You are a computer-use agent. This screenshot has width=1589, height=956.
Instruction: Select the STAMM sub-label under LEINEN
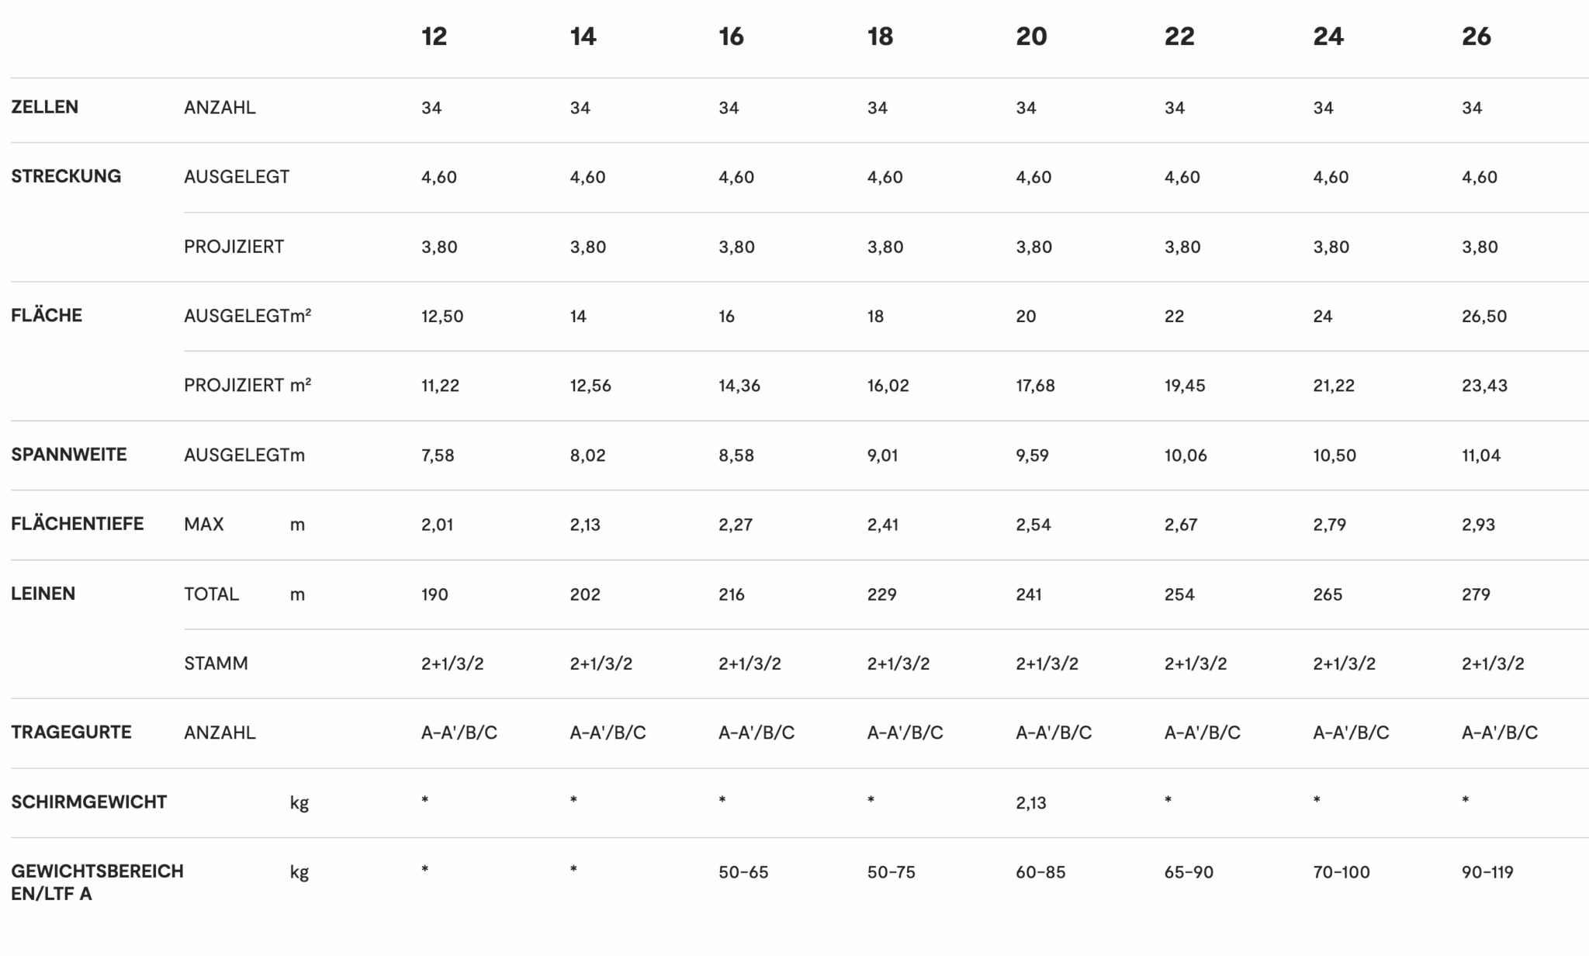click(216, 663)
